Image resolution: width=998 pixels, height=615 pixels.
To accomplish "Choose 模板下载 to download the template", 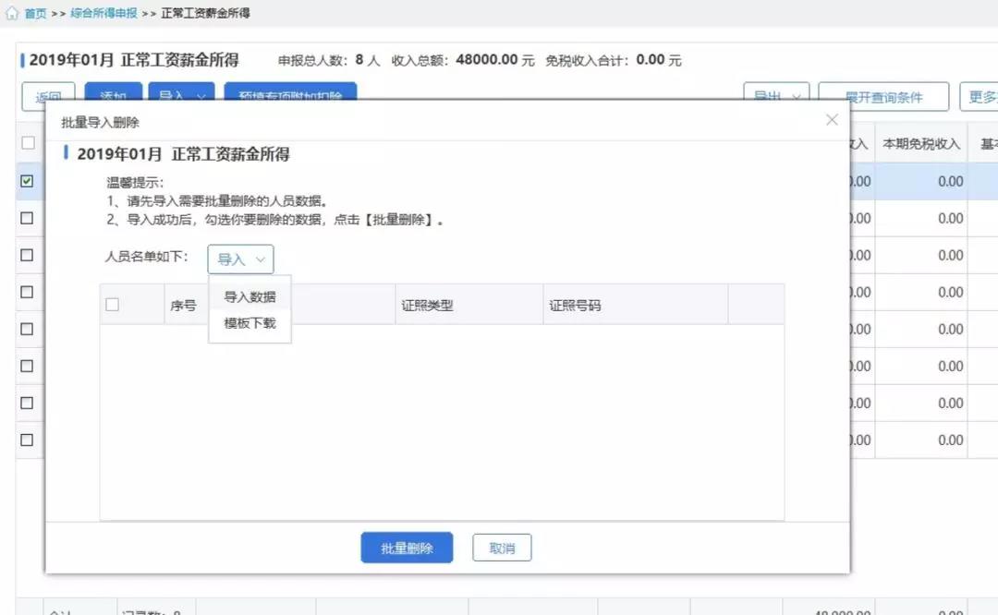I will pos(249,325).
